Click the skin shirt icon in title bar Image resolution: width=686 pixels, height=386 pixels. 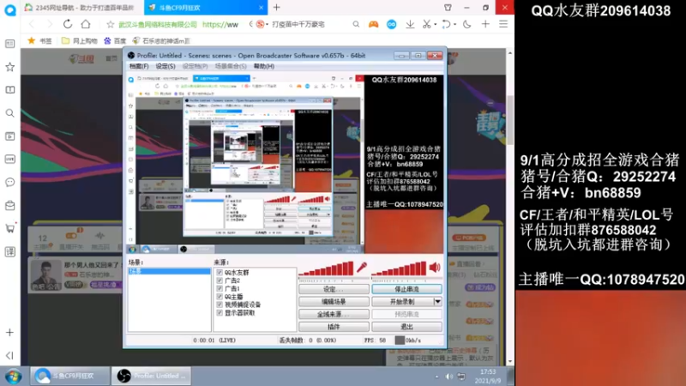(448, 8)
